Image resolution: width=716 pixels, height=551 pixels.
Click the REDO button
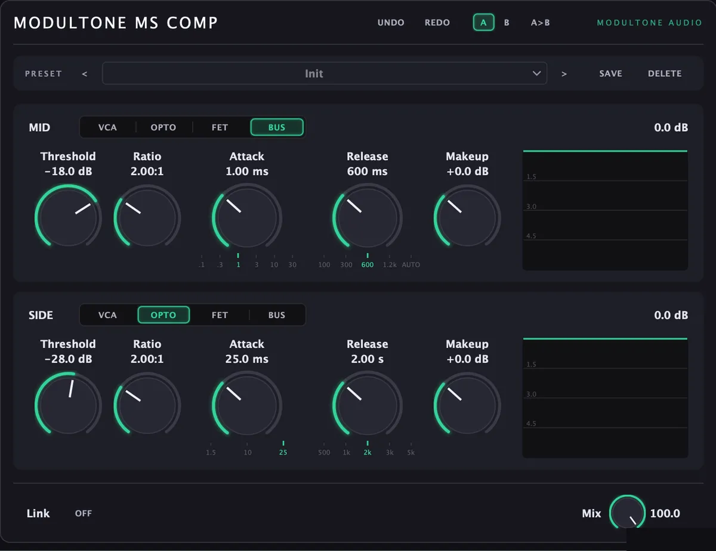coord(437,23)
